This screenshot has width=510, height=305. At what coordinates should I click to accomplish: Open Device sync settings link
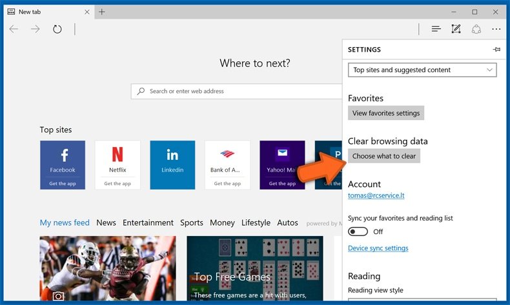point(378,248)
